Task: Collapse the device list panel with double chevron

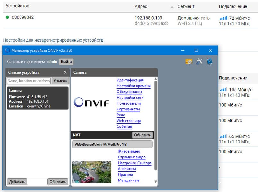Action: [65, 72]
